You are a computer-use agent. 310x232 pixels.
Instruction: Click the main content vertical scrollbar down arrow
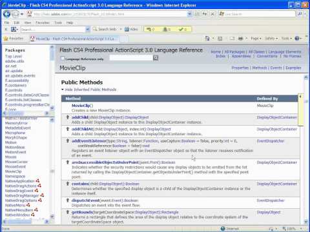coord(306,222)
